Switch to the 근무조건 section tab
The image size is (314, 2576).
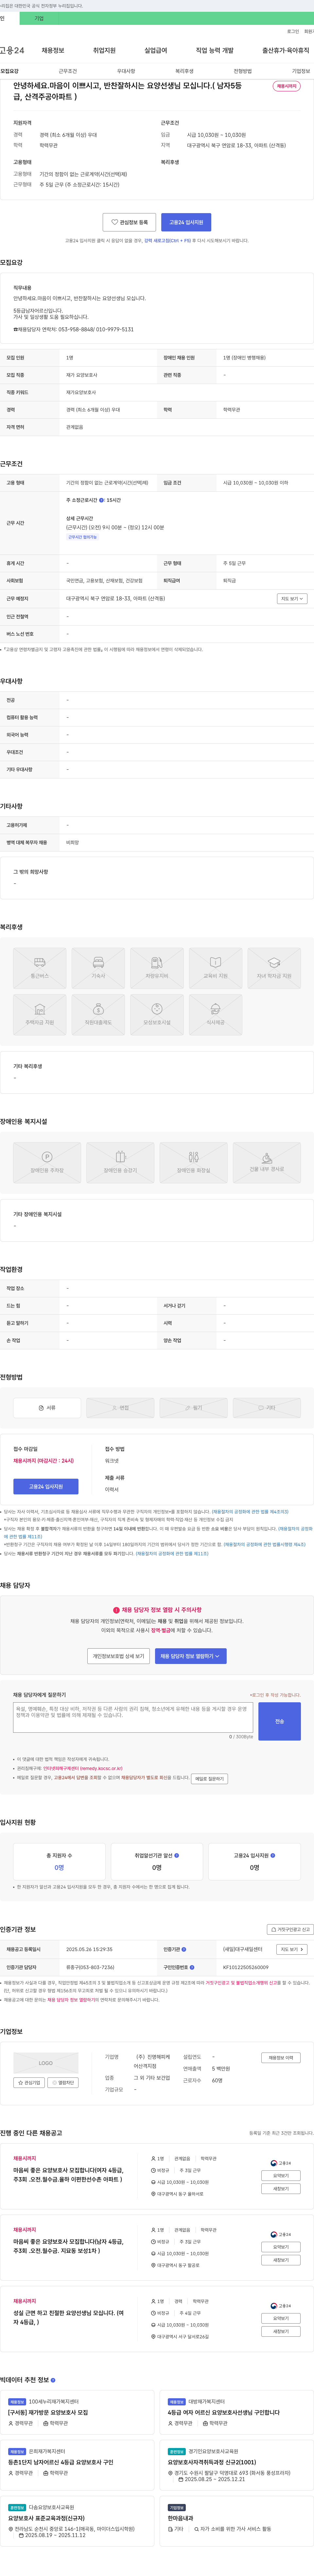68,71
